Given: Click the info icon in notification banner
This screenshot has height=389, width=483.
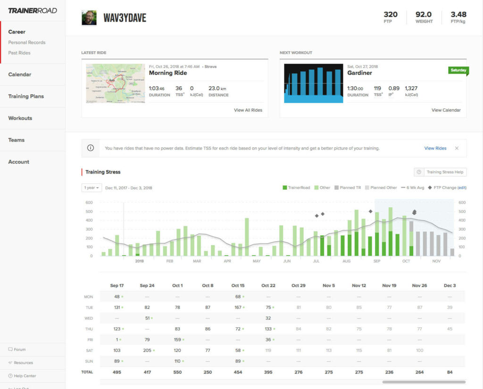Looking at the screenshot, I should (x=90, y=148).
